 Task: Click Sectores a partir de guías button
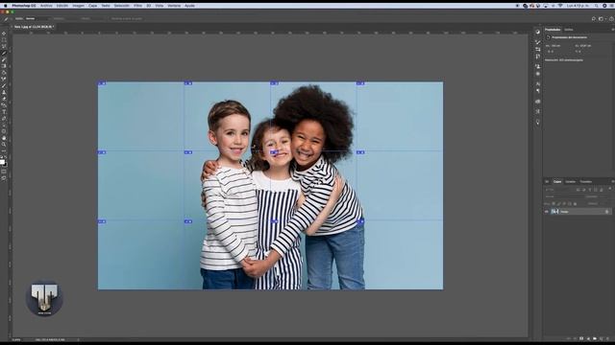(x=127, y=18)
